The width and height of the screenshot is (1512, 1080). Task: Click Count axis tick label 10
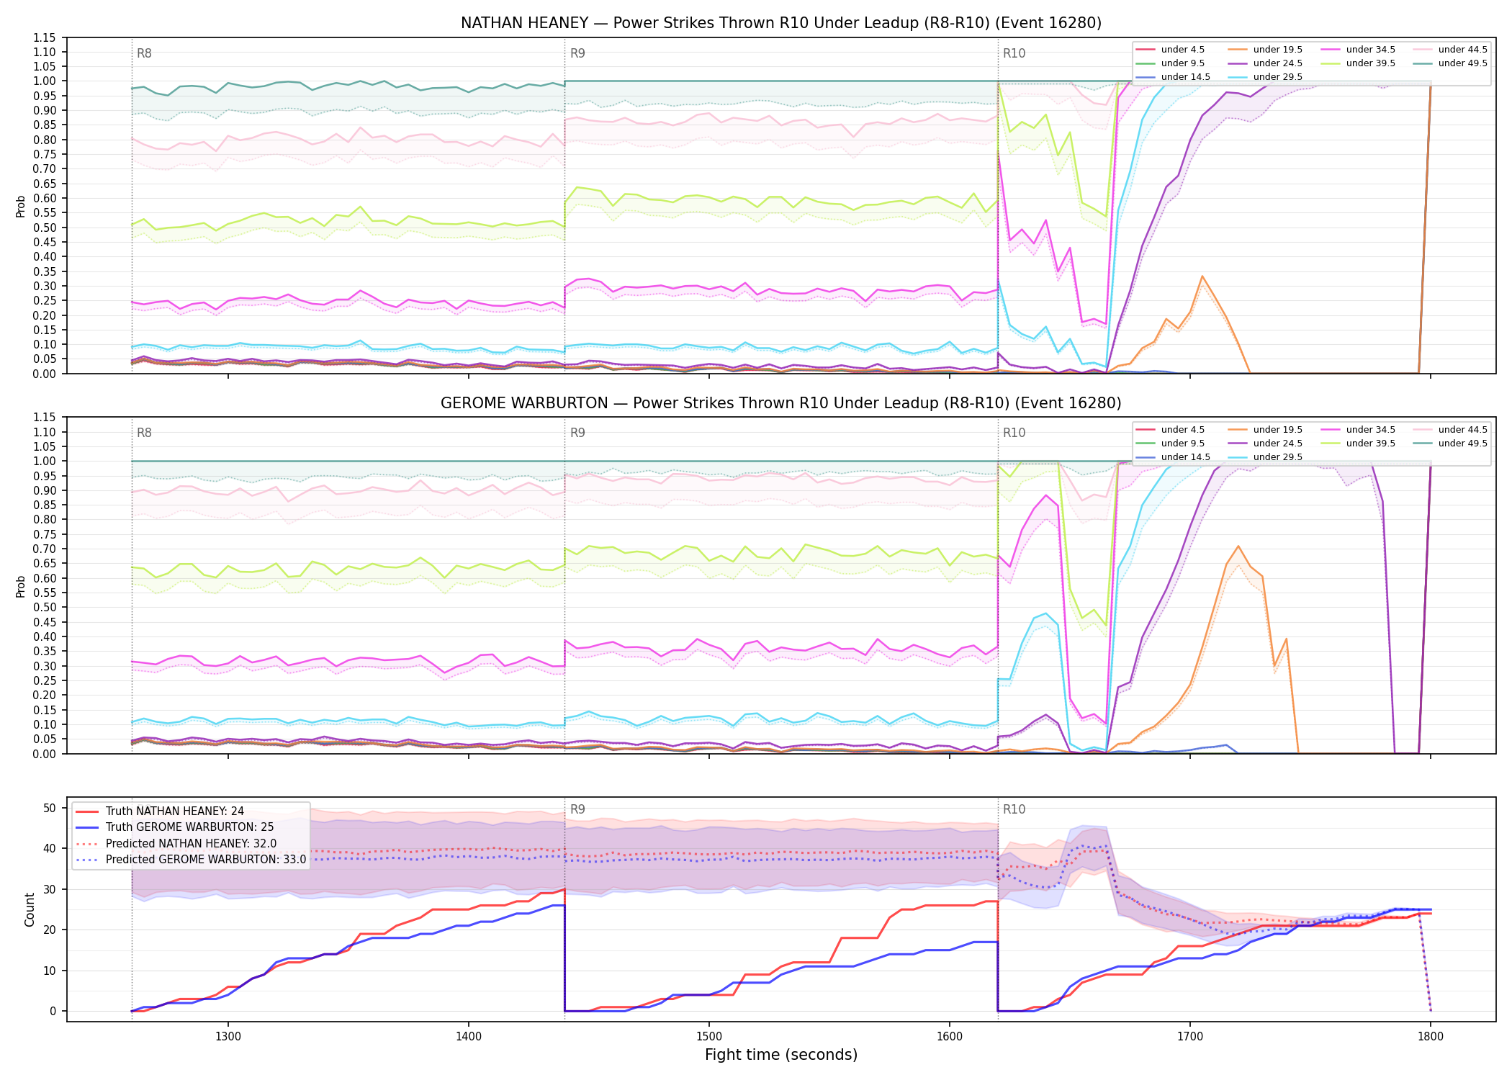[50, 971]
